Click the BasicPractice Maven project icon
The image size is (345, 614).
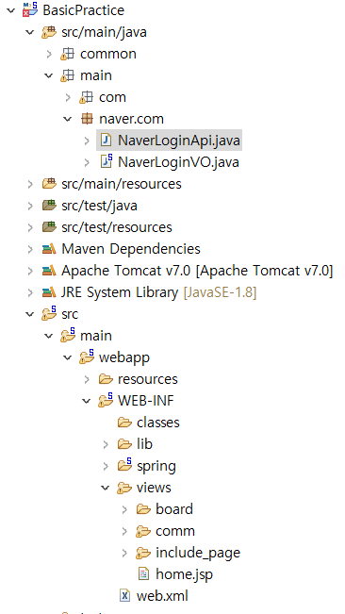tap(30, 9)
